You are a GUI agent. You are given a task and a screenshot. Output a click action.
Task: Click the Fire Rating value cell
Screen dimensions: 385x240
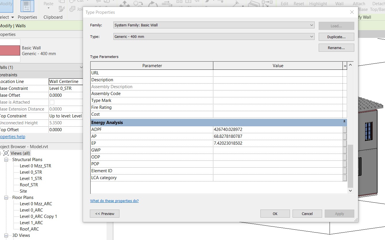278,107
